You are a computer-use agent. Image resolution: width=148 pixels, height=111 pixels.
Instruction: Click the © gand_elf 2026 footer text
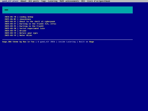(x=46, y=42)
